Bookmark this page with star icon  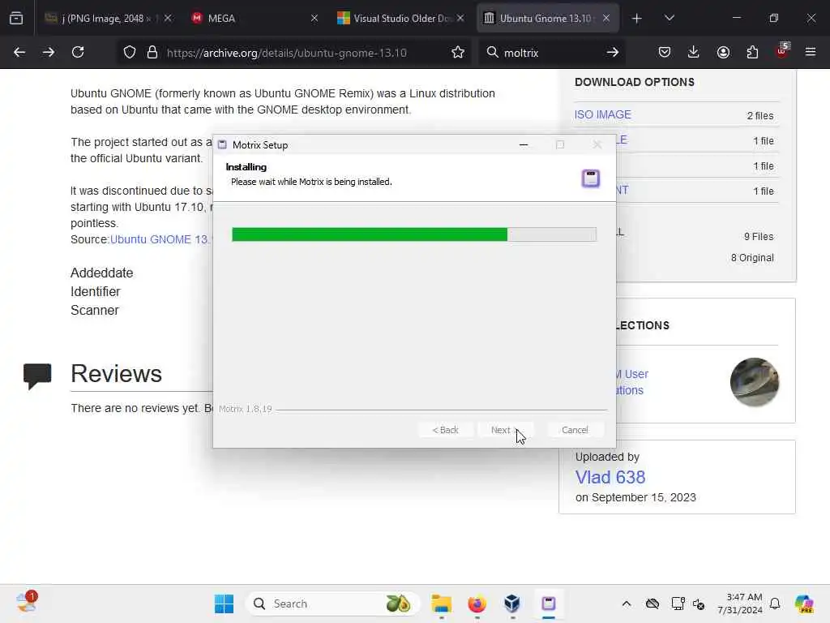458,53
